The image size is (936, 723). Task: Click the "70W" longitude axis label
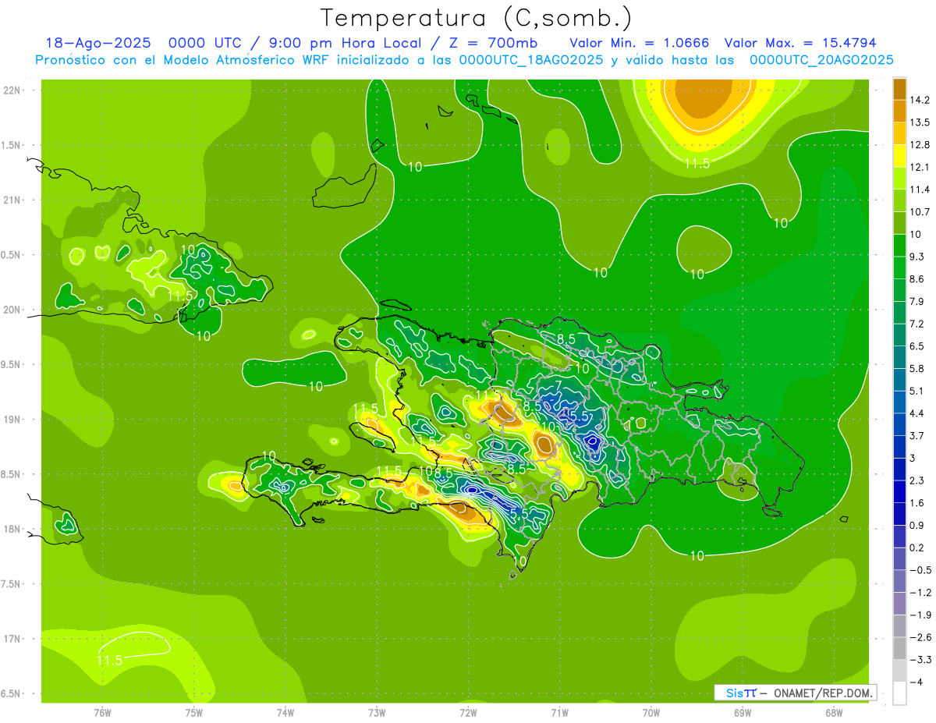[x=651, y=713]
